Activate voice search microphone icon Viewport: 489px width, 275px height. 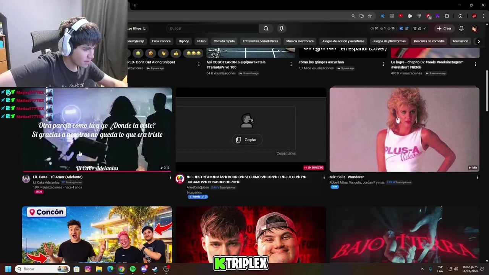282,28
